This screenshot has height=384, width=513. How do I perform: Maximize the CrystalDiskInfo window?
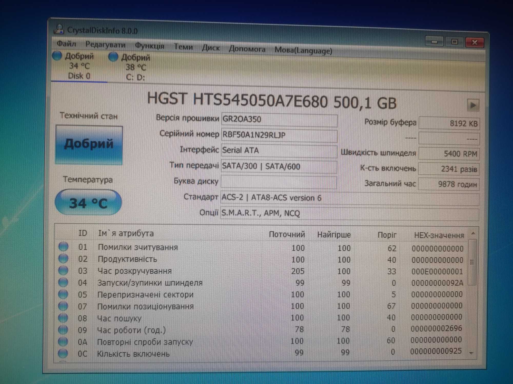coord(454,42)
